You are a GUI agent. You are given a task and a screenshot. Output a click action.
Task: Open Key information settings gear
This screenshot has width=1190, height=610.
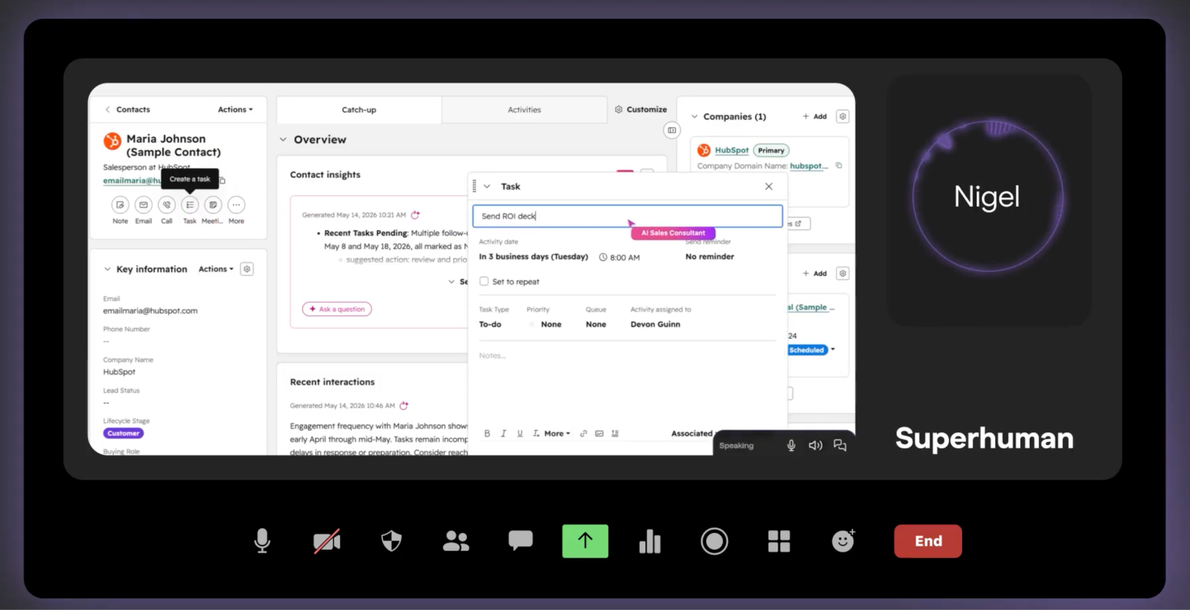[247, 269]
